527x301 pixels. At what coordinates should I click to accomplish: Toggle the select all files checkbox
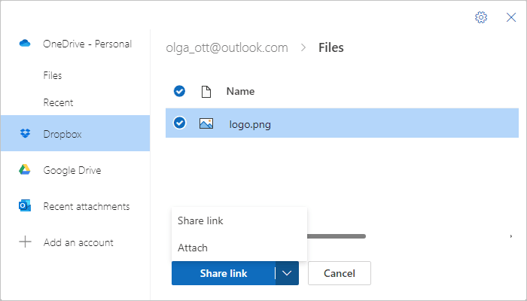(179, 91)
